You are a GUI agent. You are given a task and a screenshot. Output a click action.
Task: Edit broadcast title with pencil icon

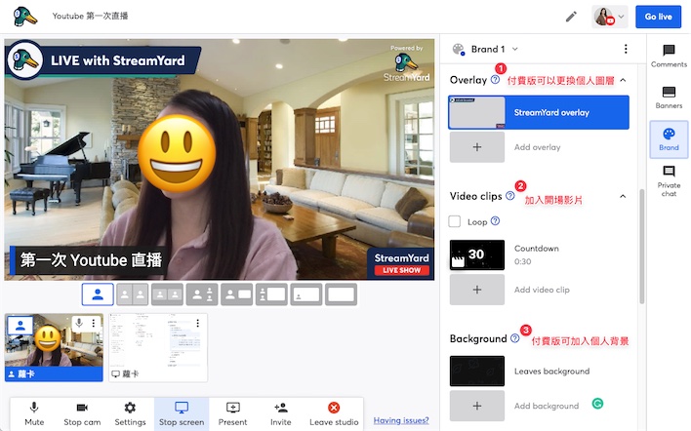(571, 17)
